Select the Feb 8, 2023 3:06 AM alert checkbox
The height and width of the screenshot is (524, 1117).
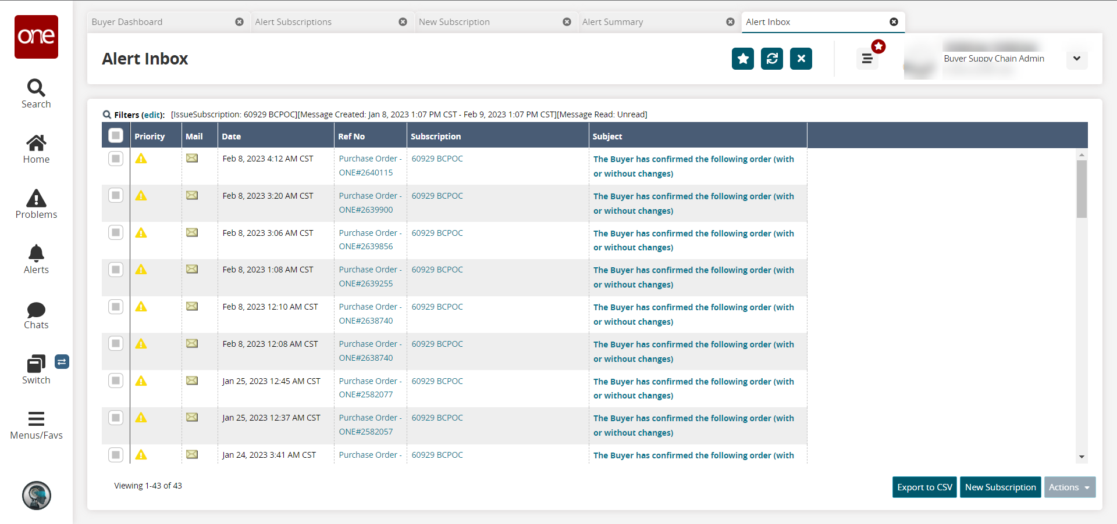coord(116,232)
